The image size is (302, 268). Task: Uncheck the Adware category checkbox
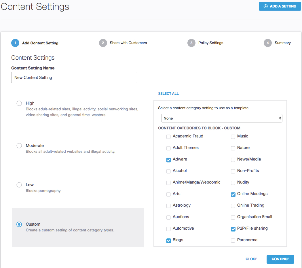click(x=169, y=160)
